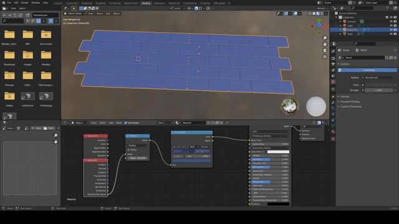Screen dimensions: 399x224
Task: Open the Window menu
Action: coord(36,2)
